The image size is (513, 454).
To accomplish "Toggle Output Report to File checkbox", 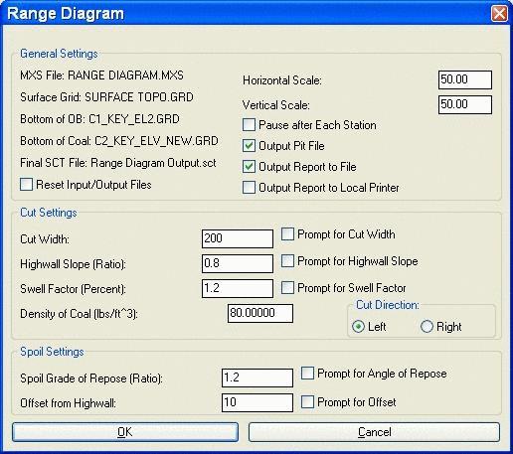I will [x=249, y=167].
